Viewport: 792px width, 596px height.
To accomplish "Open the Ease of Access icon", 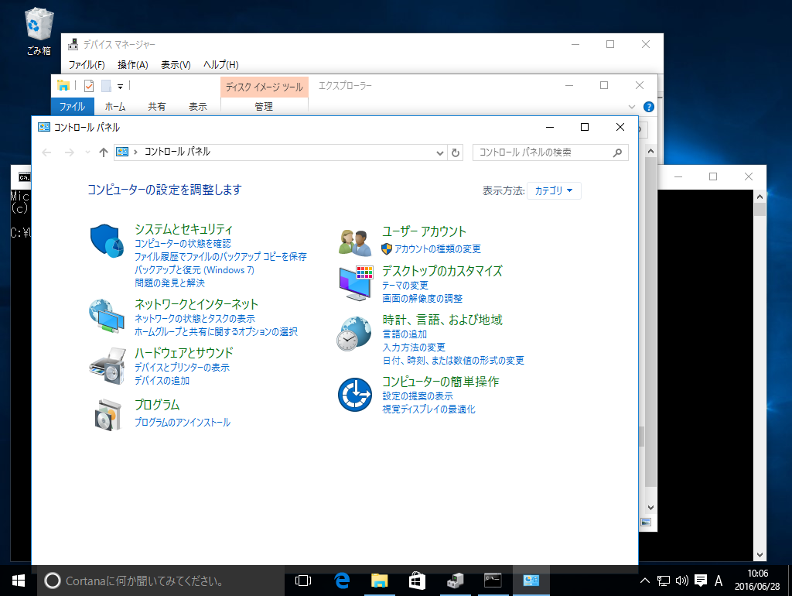I will point(355,394).
